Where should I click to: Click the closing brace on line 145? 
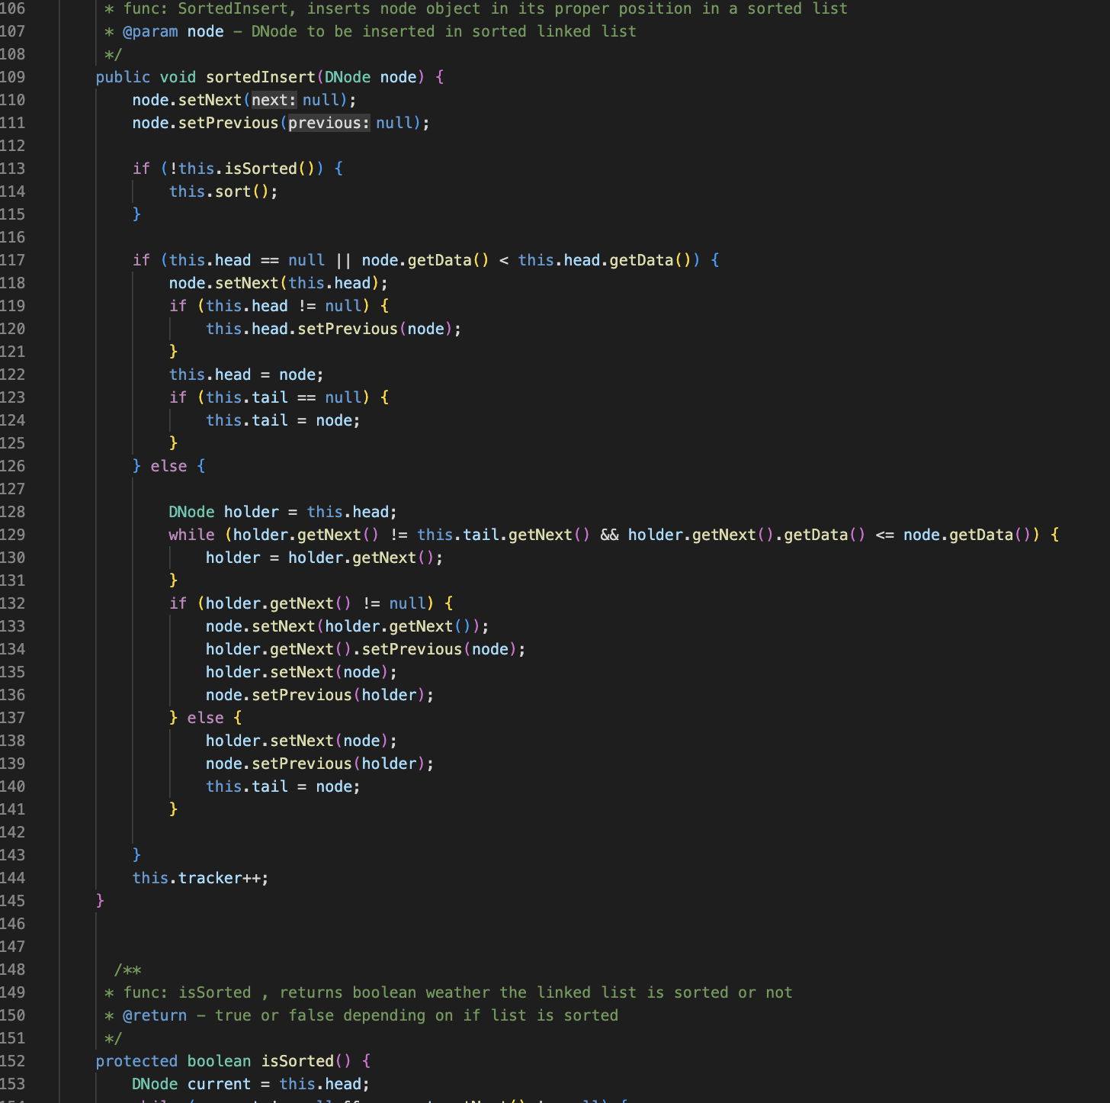tap(100, 901)
